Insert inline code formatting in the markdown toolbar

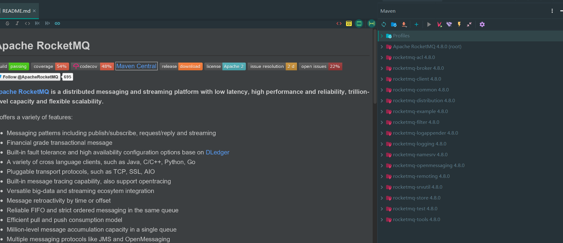pos(27,23)
